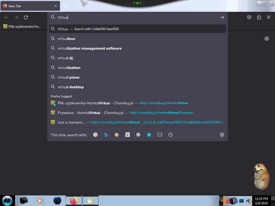Viewport: 275px width, 206px height.
Task: Open Pliki użytkownika HomkaVirtual Chomikuj.pl result
Action: pos(137,103)
